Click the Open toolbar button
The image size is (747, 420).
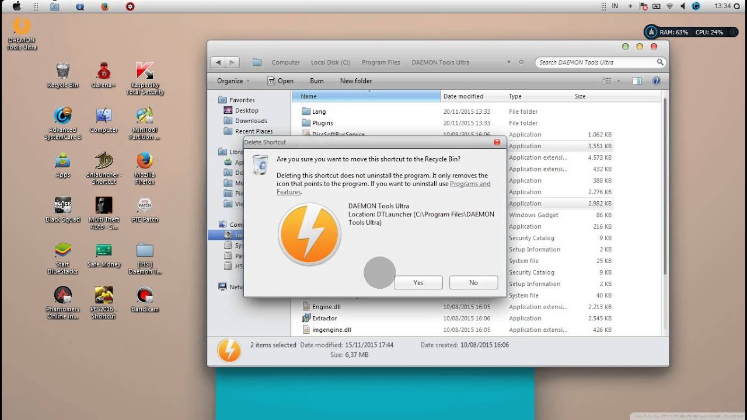tap(281, 81)
